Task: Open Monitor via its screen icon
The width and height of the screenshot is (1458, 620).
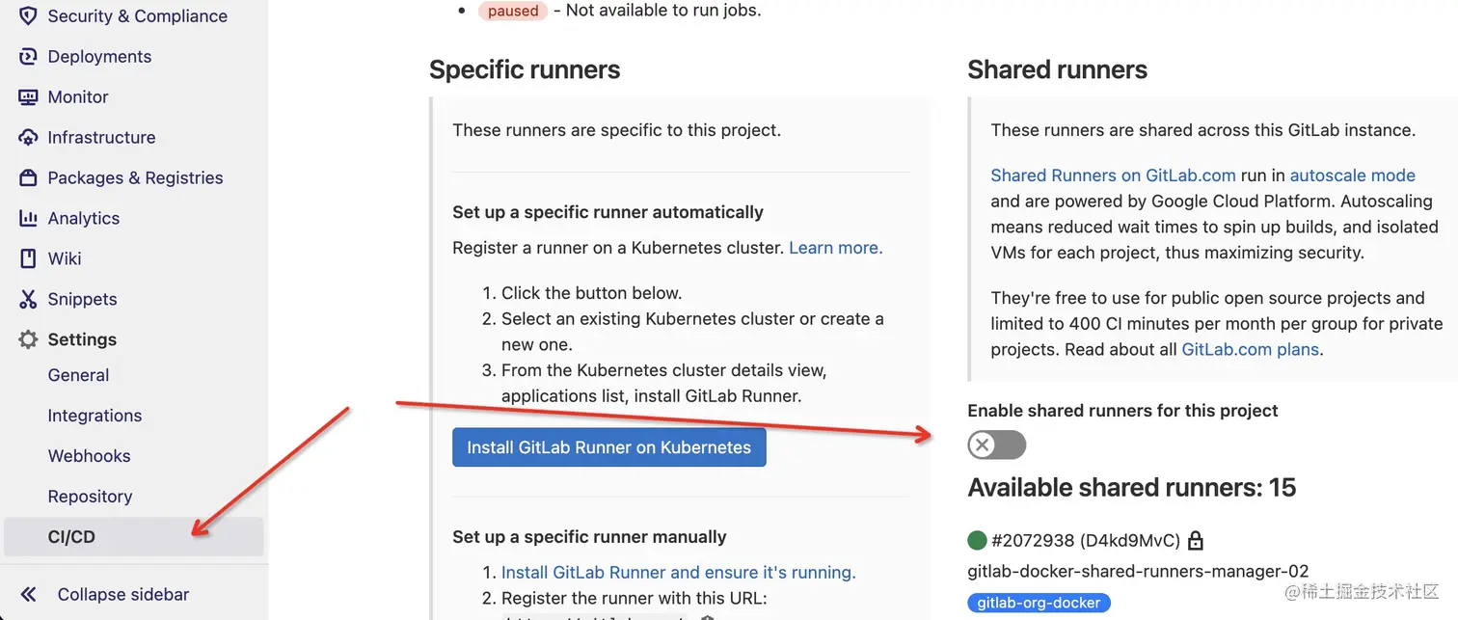Action: [x=28, y=97]
